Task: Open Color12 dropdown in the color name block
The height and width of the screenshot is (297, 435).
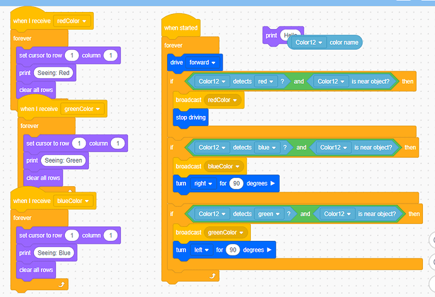Action: (x=309, y=42)
